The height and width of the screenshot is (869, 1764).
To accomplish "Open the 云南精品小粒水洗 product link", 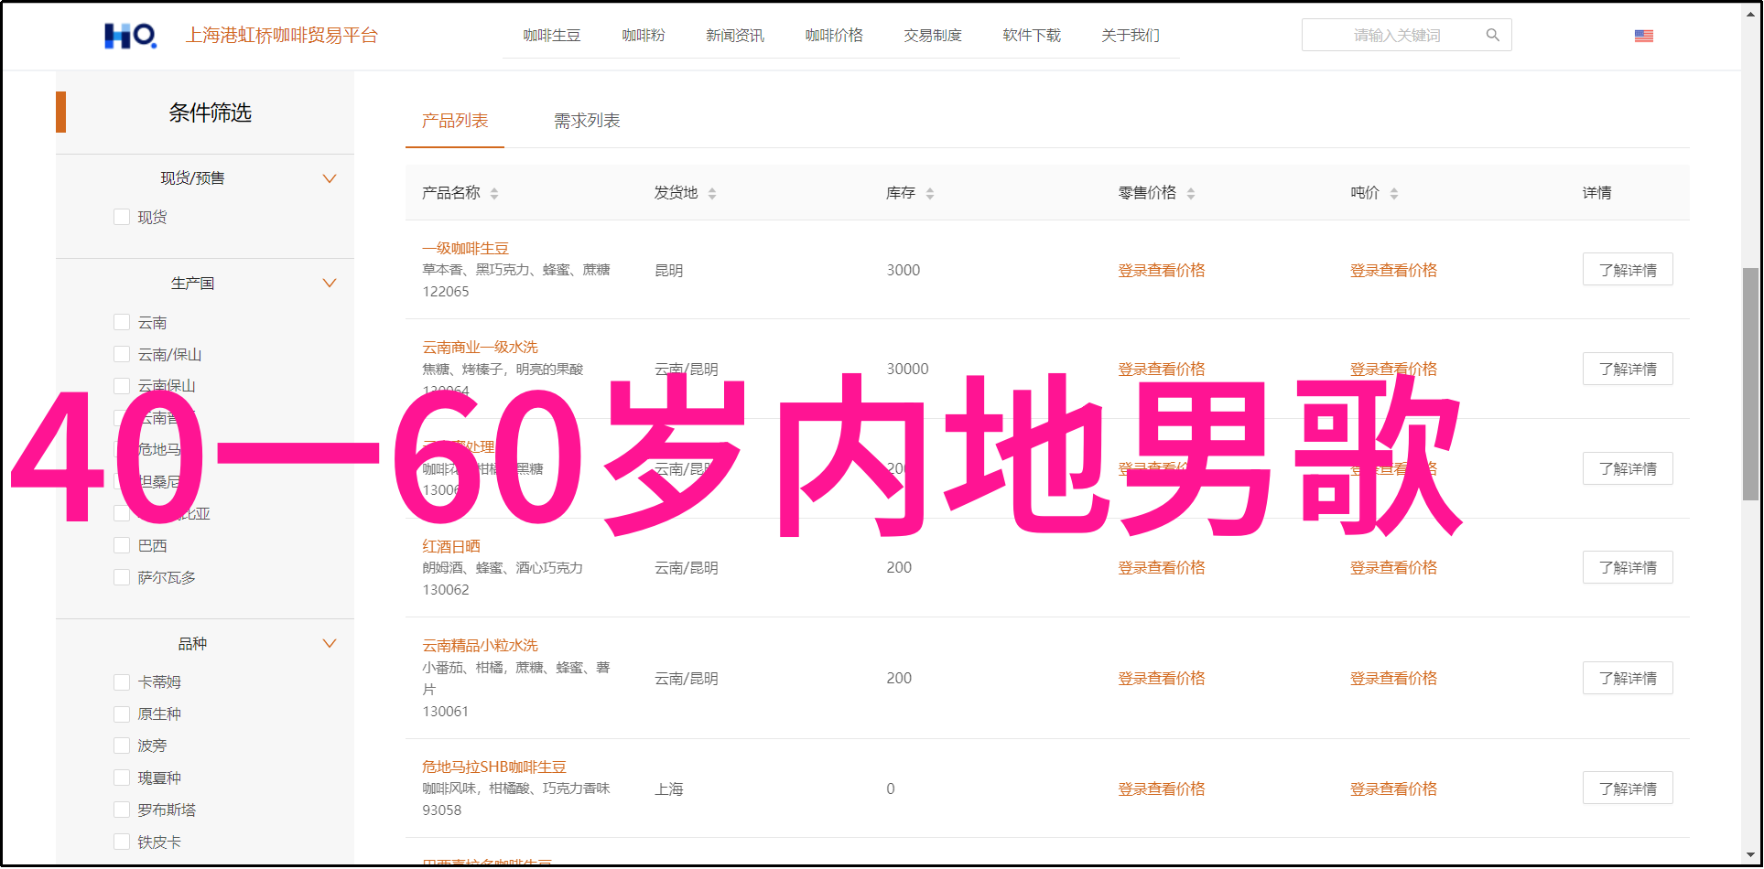I will (x=480, y=645).
